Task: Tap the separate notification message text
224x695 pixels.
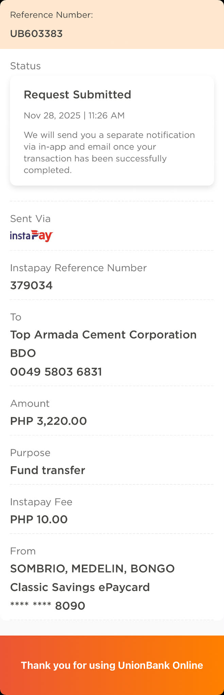Action: (109, 152)
